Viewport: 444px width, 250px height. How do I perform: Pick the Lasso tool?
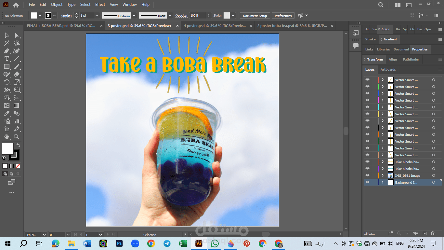(17, 43)
